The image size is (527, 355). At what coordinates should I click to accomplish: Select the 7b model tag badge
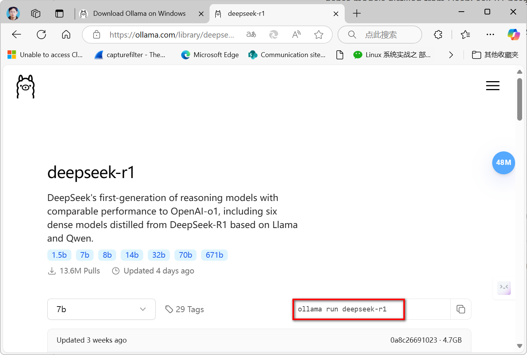[x=85, y=255]
